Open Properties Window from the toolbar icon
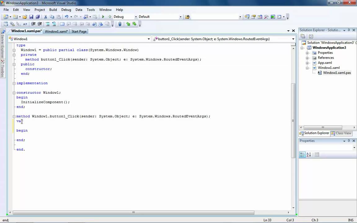This screenshot has width=357, height=223. pyautogui.click(x=253, y=17)
